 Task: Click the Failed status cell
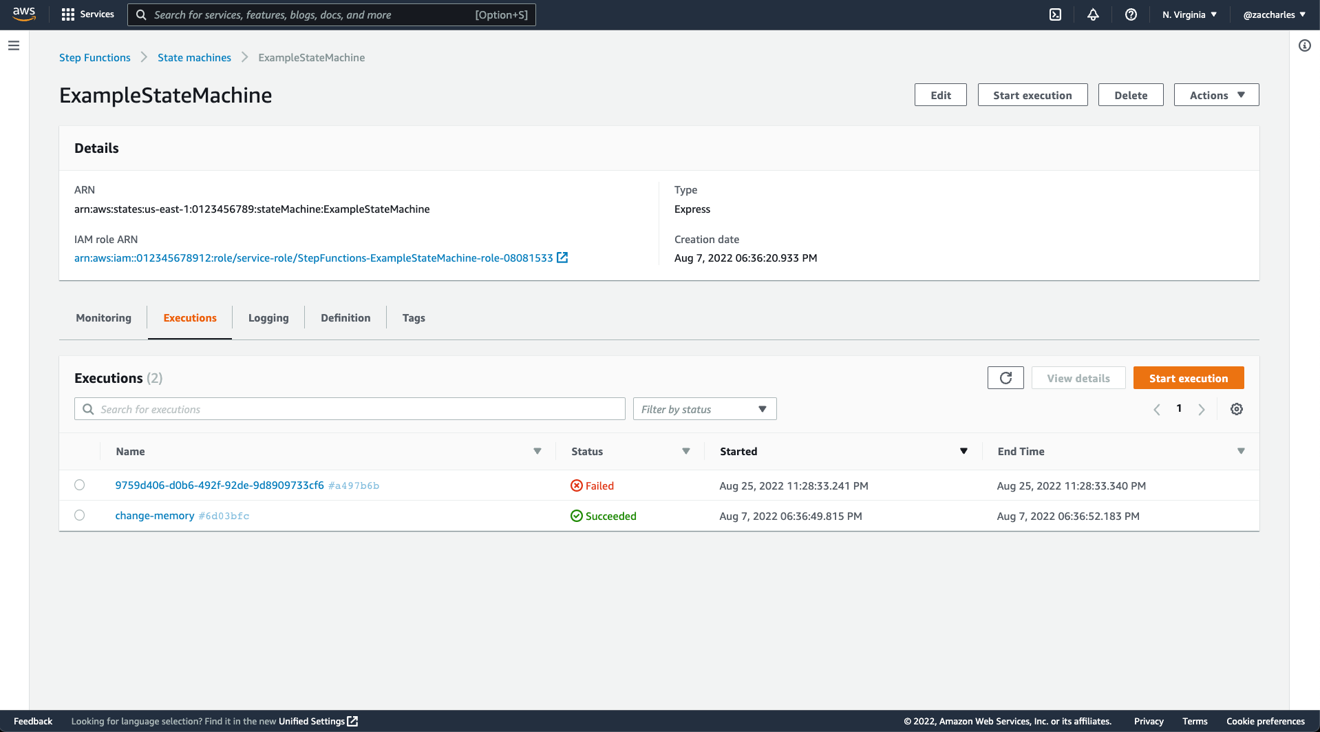[593, 485]
